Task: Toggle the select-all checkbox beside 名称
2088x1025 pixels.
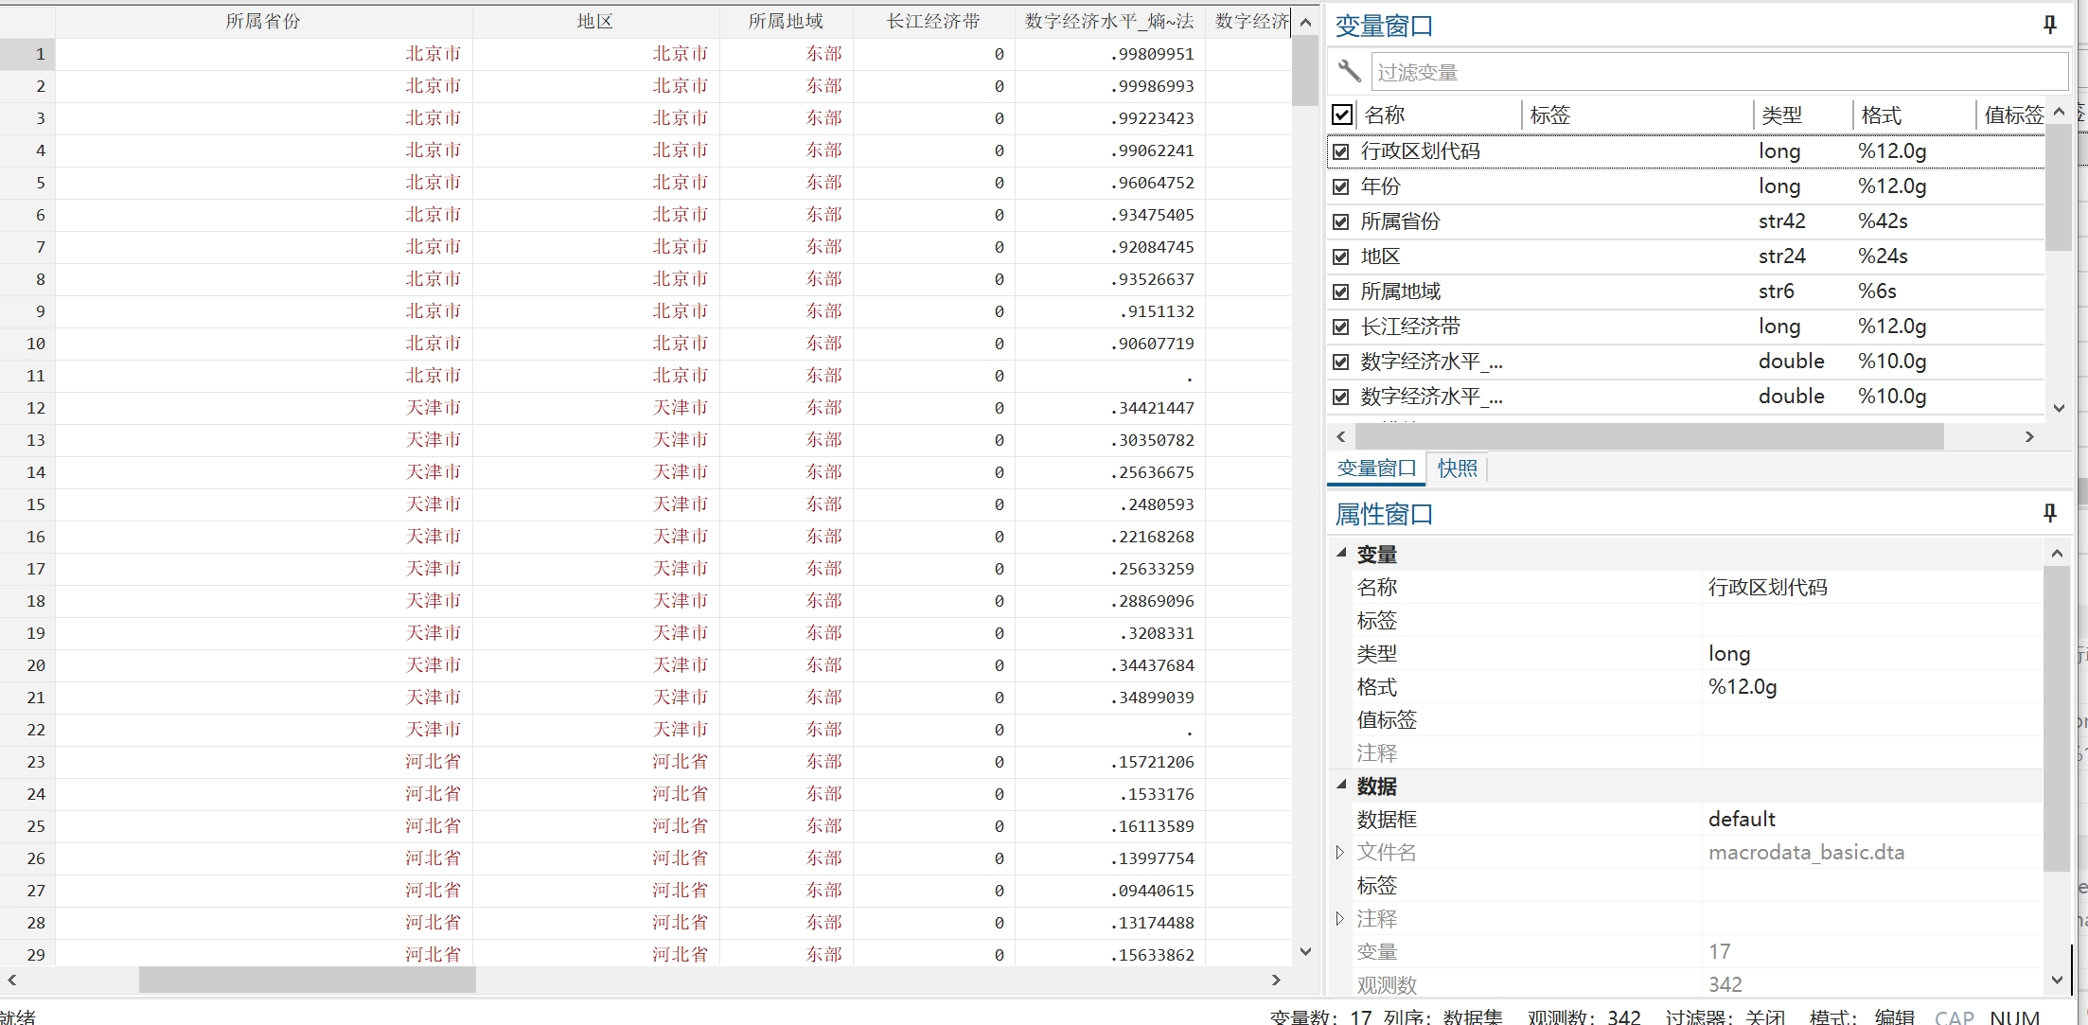Action: 1342,115
